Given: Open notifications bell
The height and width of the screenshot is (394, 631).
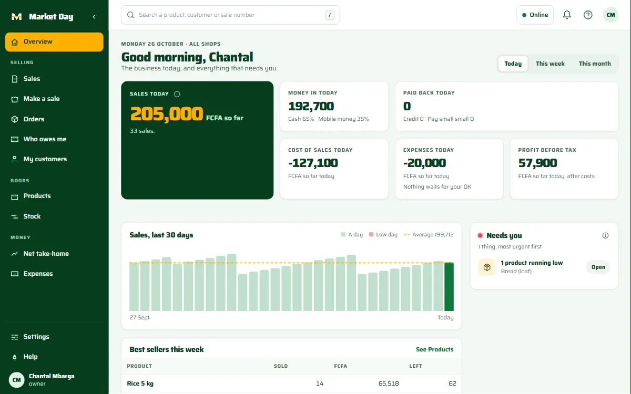Looking at the screenshot, I should (x=567, y=15).
